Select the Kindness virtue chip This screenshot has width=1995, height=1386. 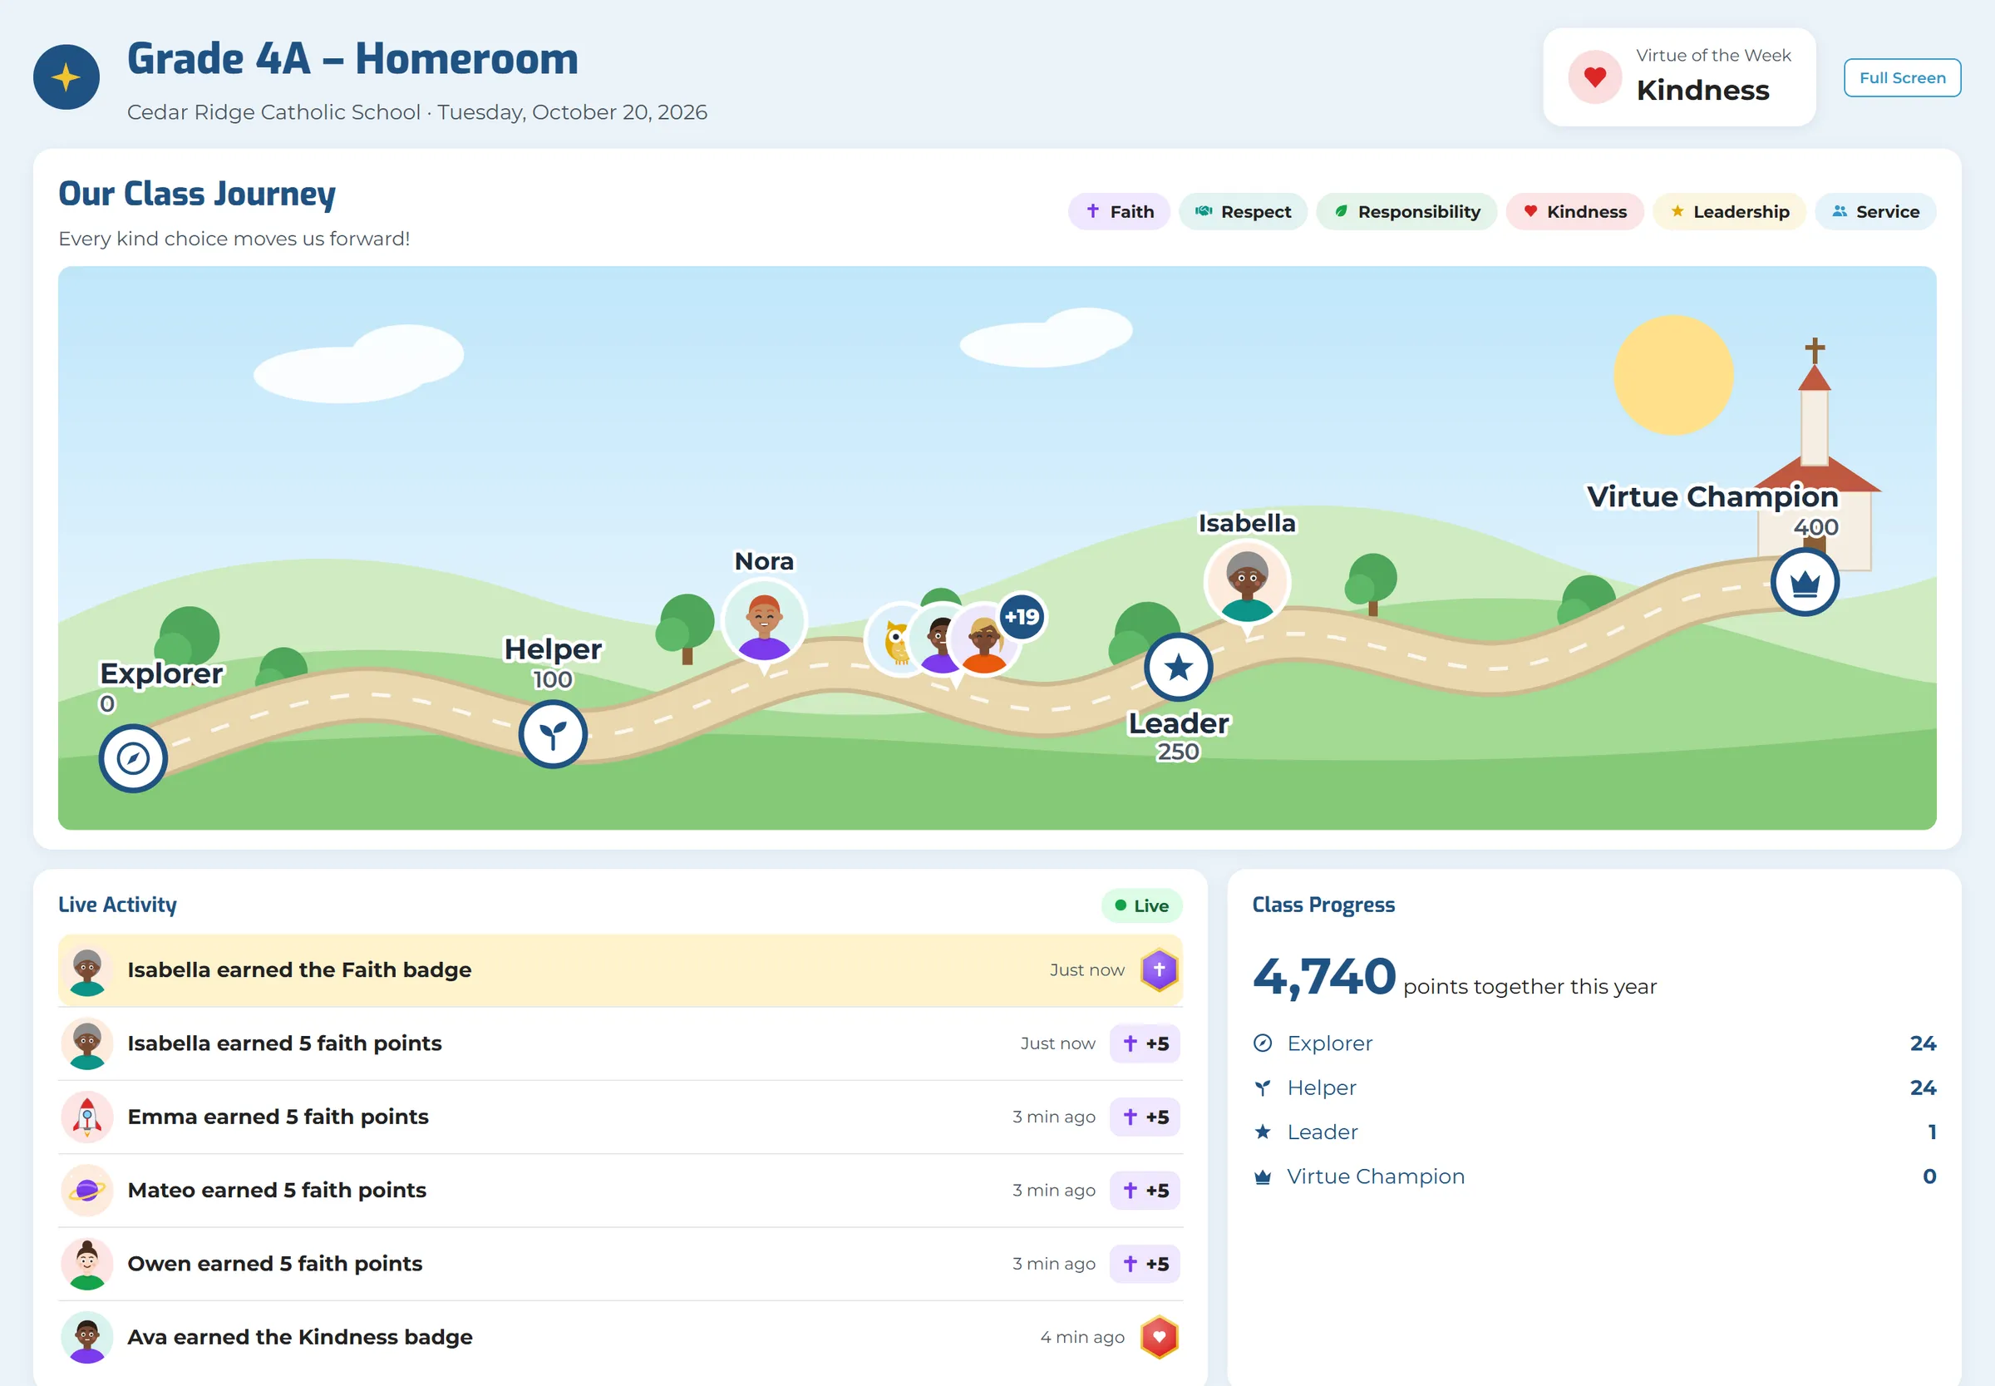pos(1574,212)
